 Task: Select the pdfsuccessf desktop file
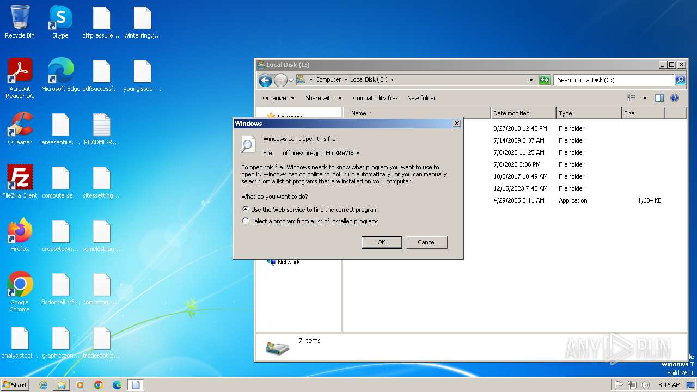[101, 75]
